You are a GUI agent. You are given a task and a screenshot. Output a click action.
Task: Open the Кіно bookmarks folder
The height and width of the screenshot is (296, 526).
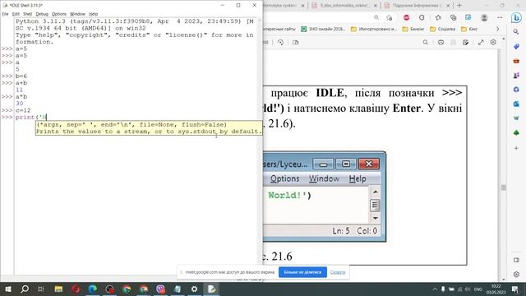[469, 30]
